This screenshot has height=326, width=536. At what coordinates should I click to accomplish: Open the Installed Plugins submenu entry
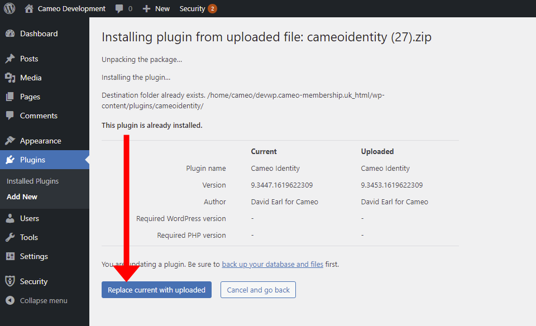32,181
